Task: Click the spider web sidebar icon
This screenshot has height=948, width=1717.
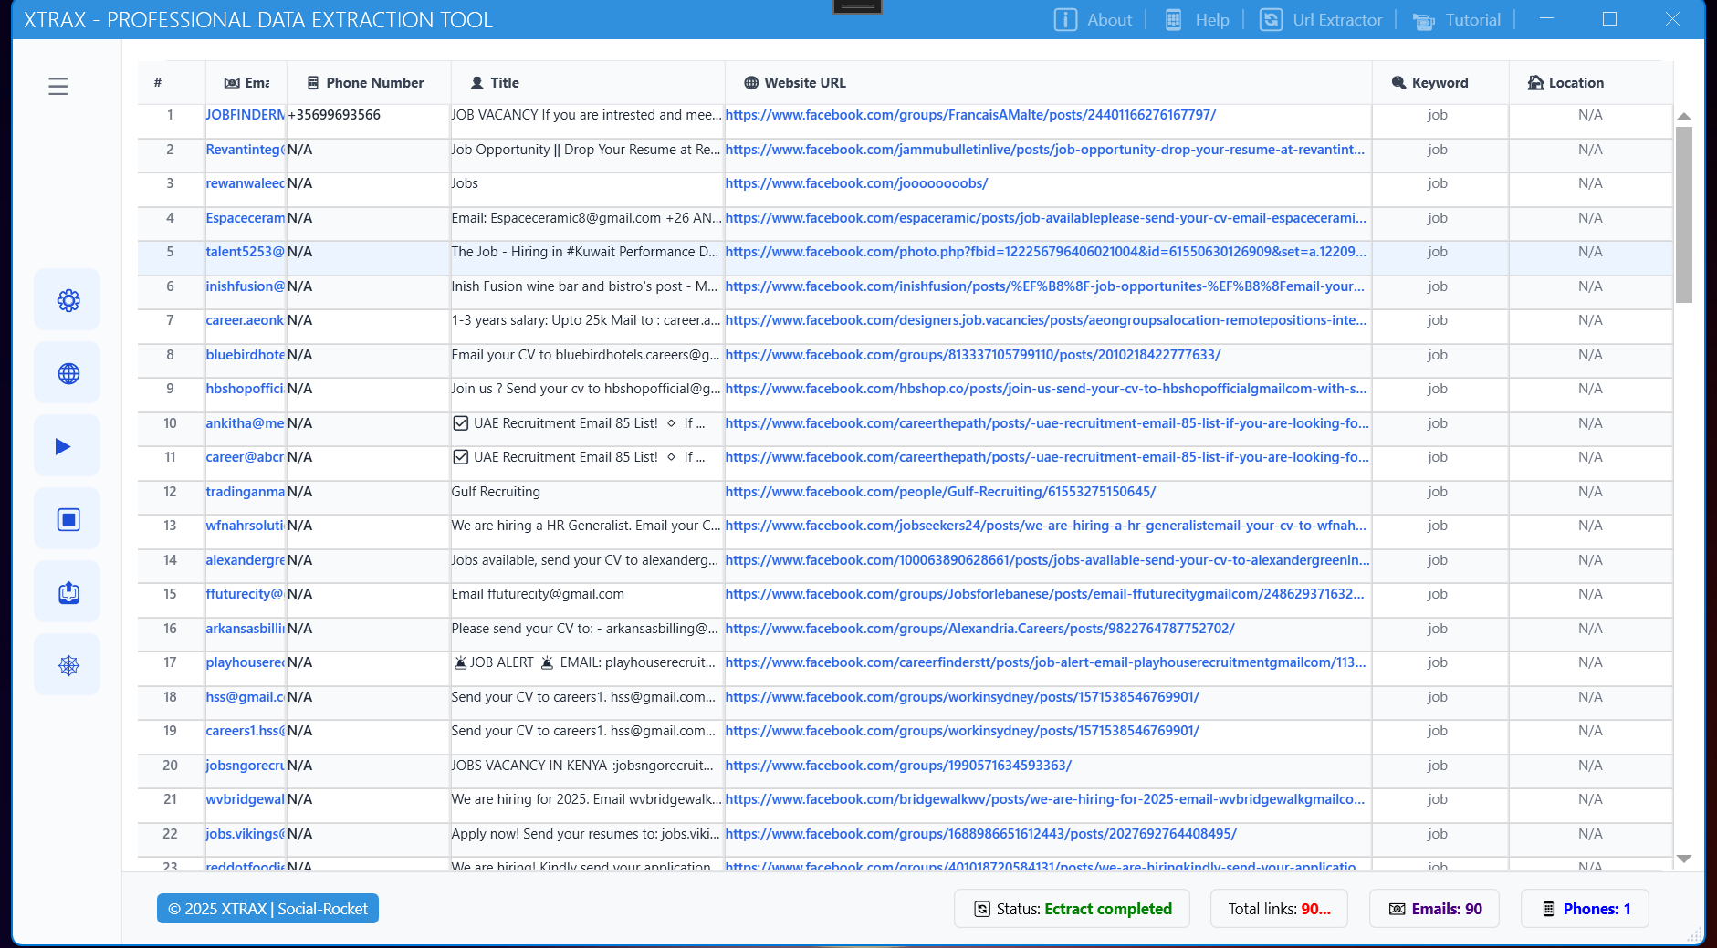Action: [68, 665]
